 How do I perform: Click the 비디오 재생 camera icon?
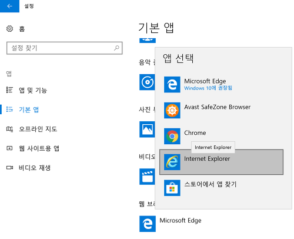tap(9, 168)
